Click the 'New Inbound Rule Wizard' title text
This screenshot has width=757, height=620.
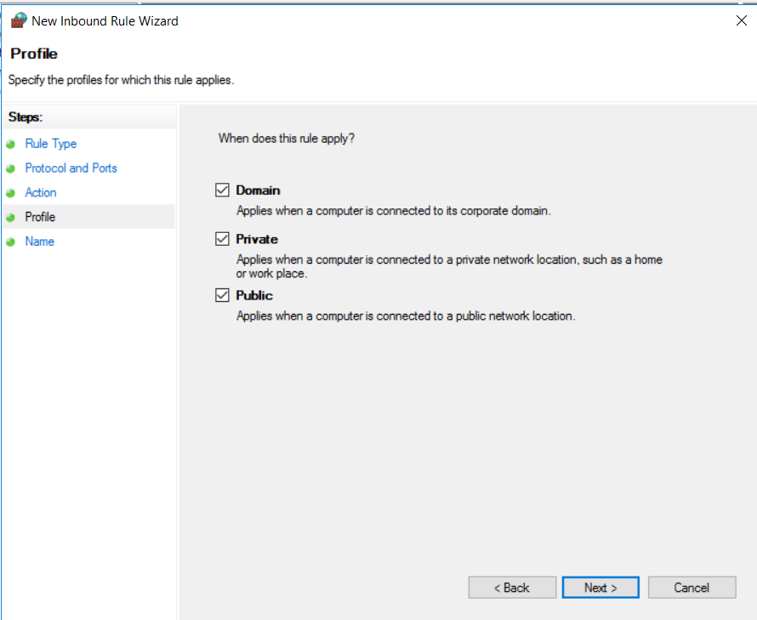105,21
